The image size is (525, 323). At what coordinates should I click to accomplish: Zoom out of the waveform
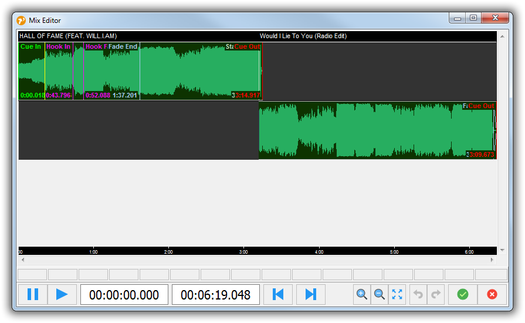pyautogui.click(x=380, y=294)
